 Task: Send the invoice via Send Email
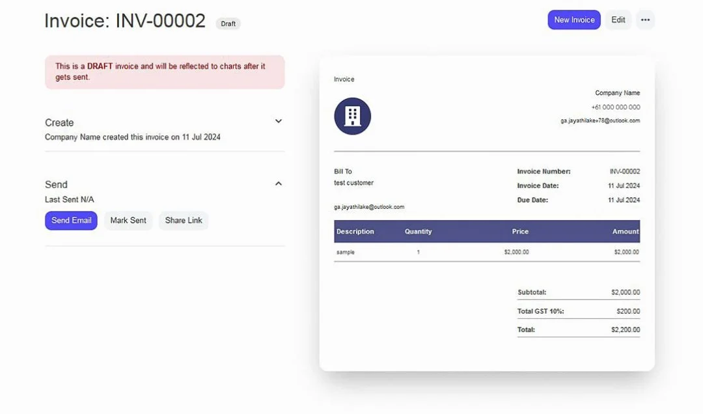pyautogui.click(x=71, y=221)
